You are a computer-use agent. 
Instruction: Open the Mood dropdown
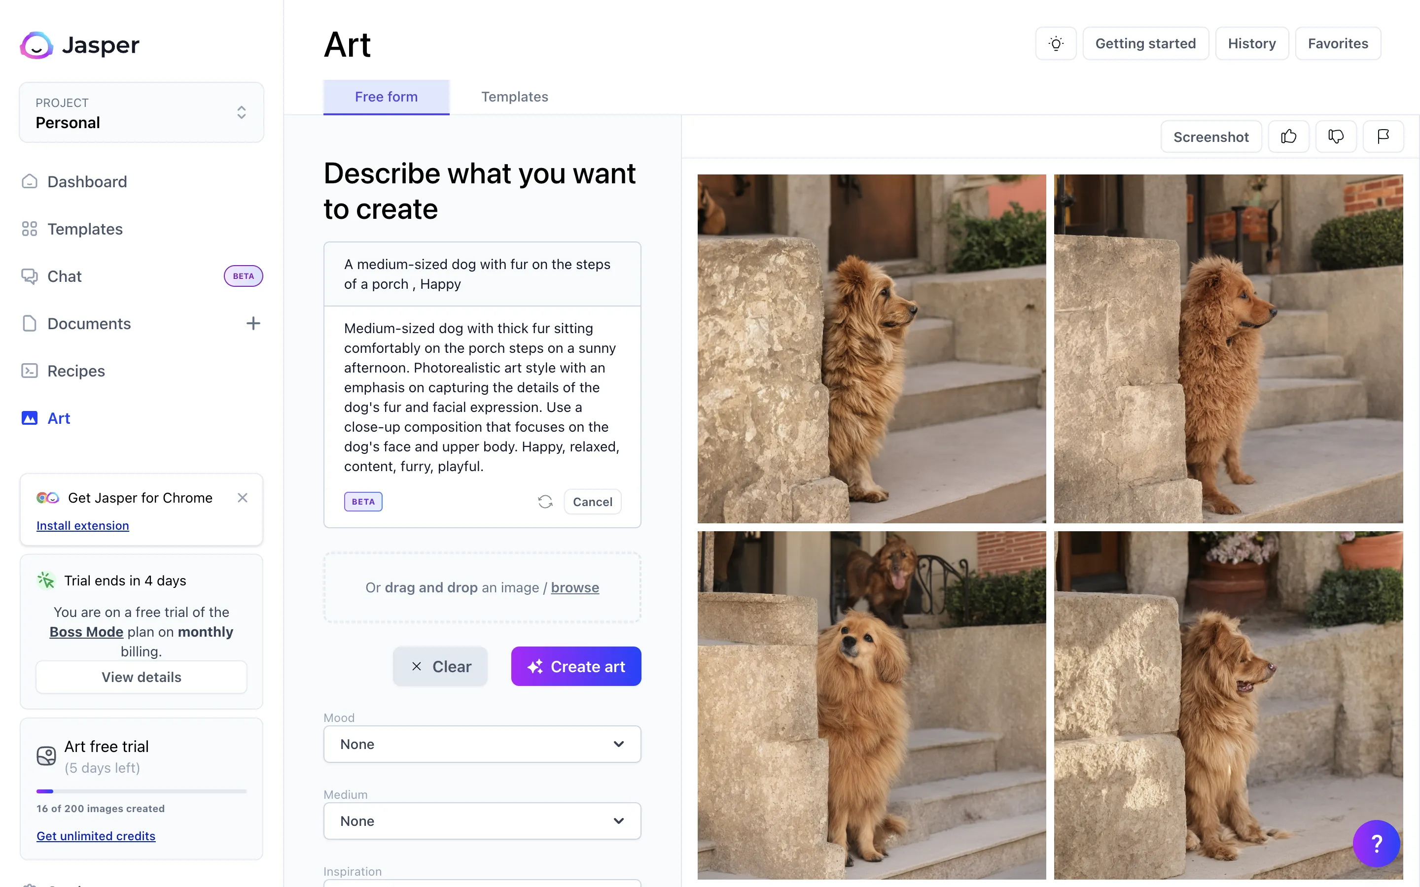[x=482, y=744]
